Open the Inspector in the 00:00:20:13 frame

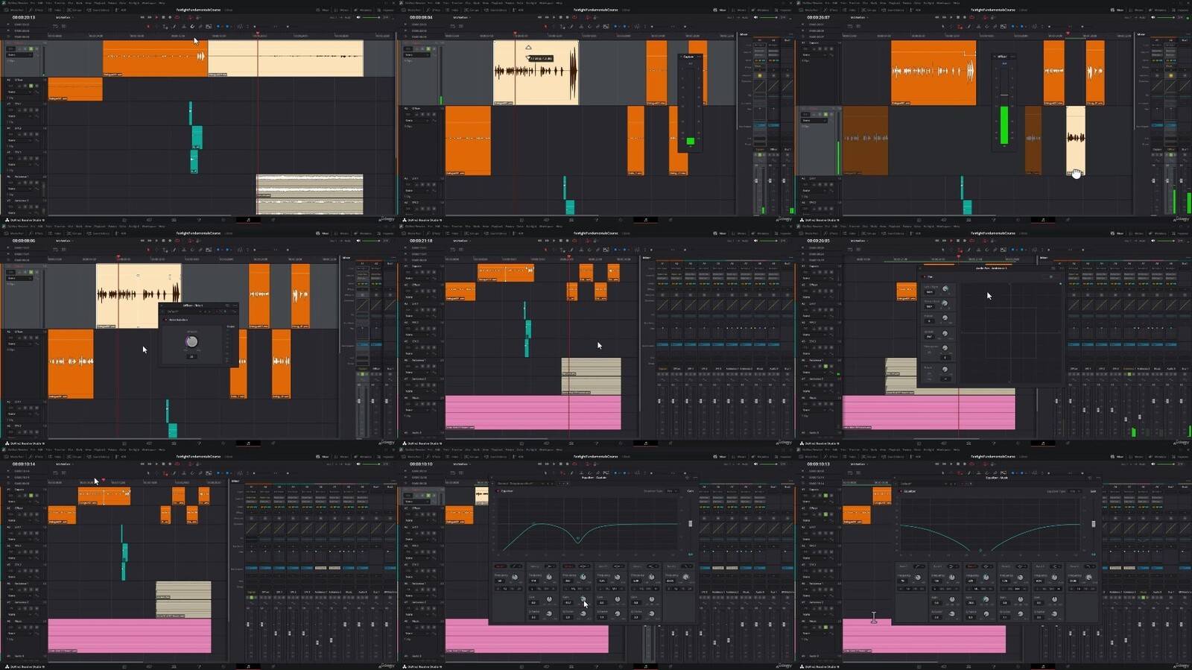coord(386,10)
